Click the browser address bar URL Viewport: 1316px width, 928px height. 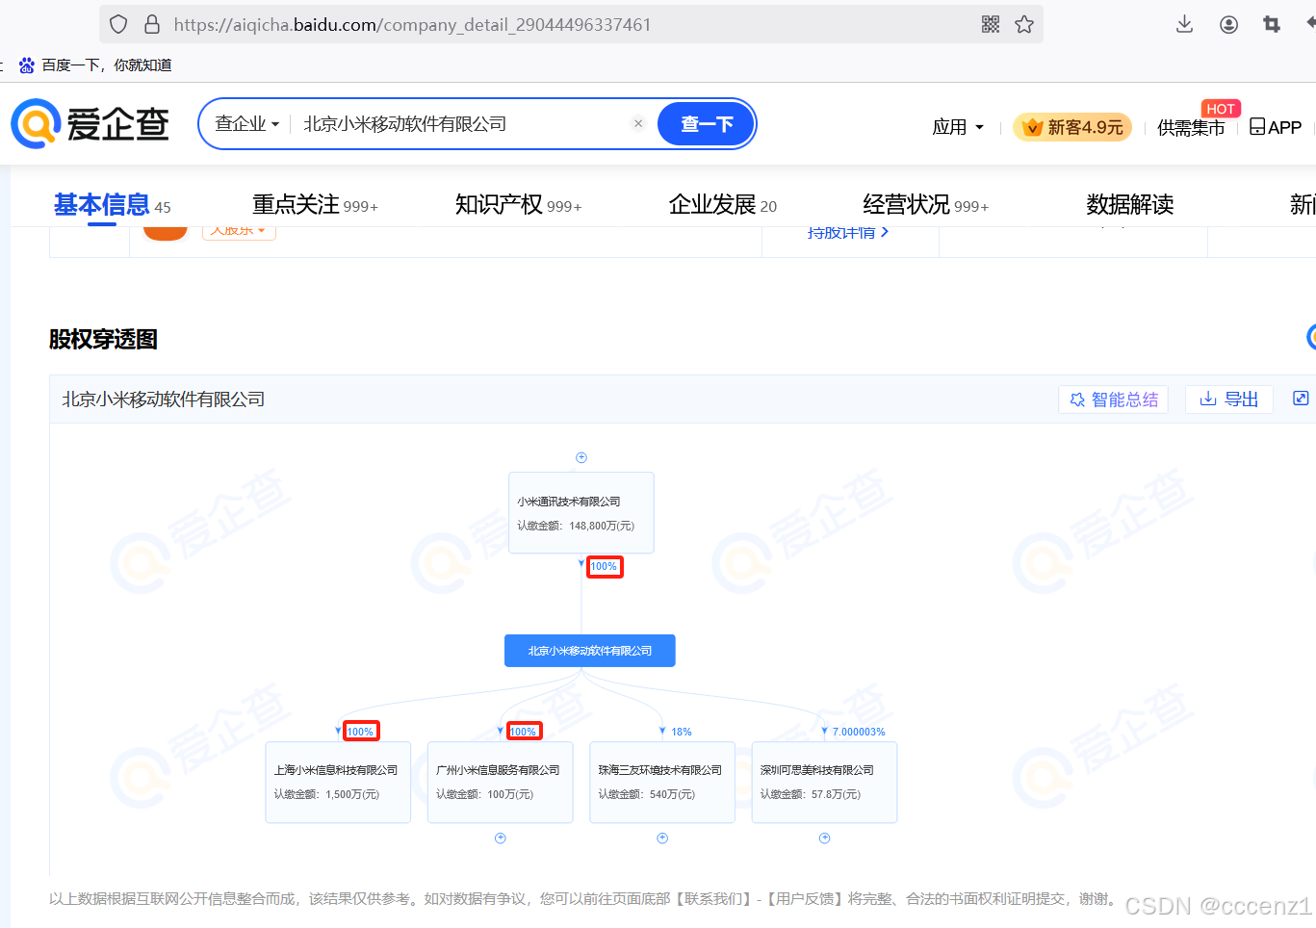[412, 24]
